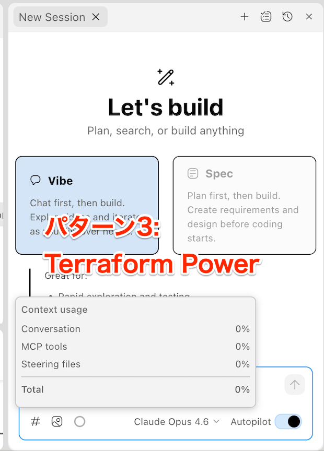324x451 pixels.
Task: Click the document icon on the Spec card
Action: (193, 173)
